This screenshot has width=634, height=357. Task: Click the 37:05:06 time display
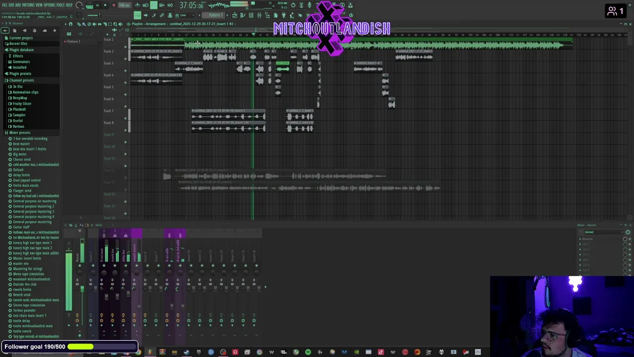pyautogui.click(x=191, y=5)
